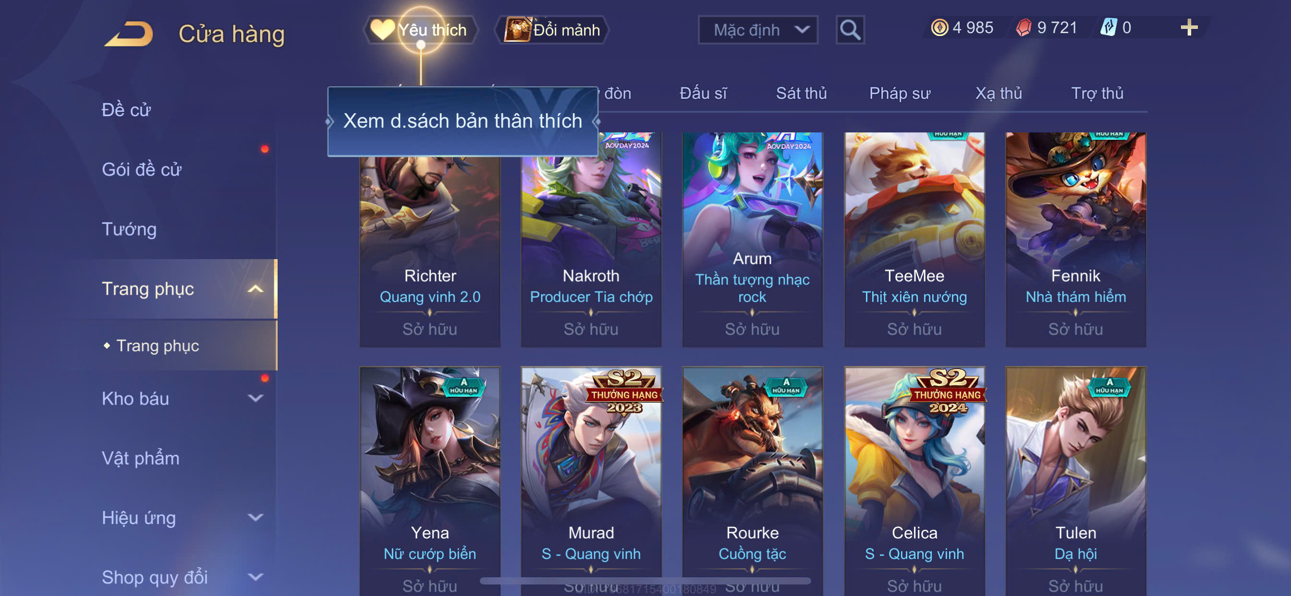This screenshot has width=1291, height=596.
Task: Click the gold coin currency icon
Action: [939, 27]
